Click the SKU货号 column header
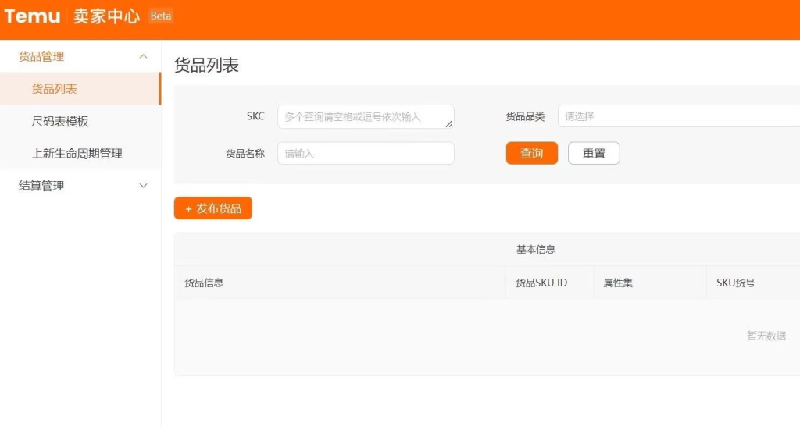 735,283
